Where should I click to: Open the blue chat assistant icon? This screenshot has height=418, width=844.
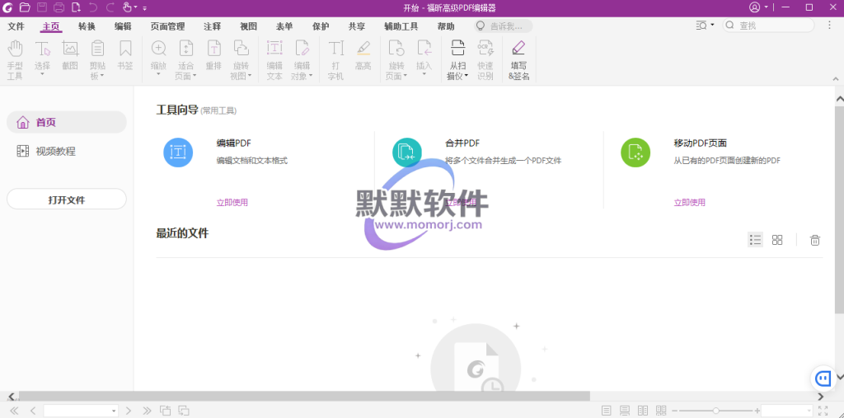coord(823,378)
